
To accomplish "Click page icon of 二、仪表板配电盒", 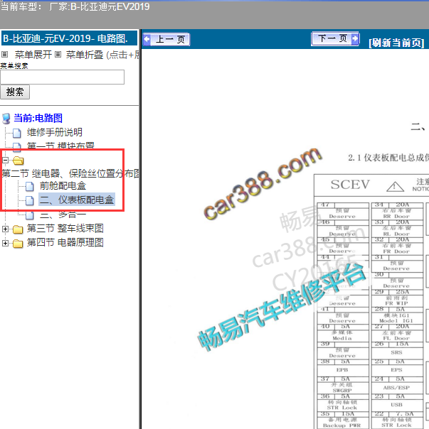I will [30, 200].
